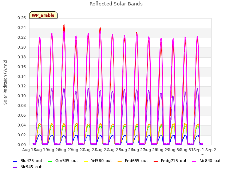The height and width of the screenshot is (174, 233).
Task: Click the Sep 2 x-axis label
Action: (211, 150)
